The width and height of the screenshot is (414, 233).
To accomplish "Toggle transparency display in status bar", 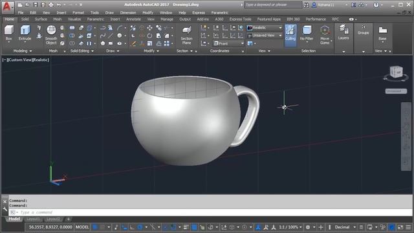I will 194,227.
